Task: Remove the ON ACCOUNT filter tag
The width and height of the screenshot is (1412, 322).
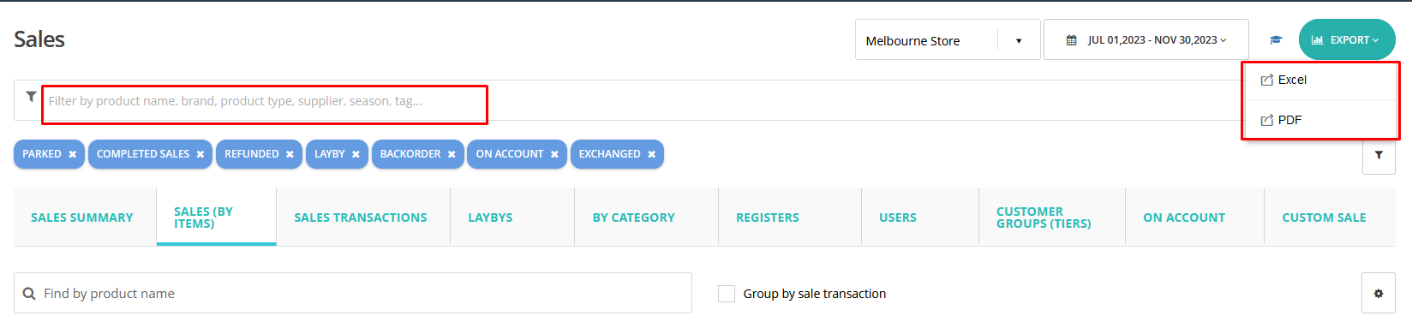Action: 554,154
